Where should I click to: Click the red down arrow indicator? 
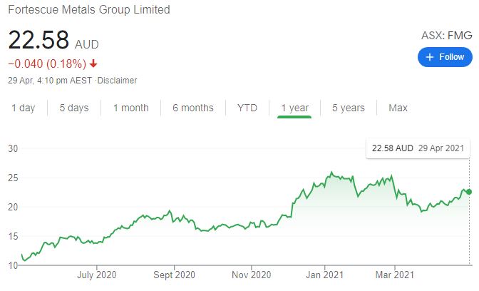(x=93, y=64)
